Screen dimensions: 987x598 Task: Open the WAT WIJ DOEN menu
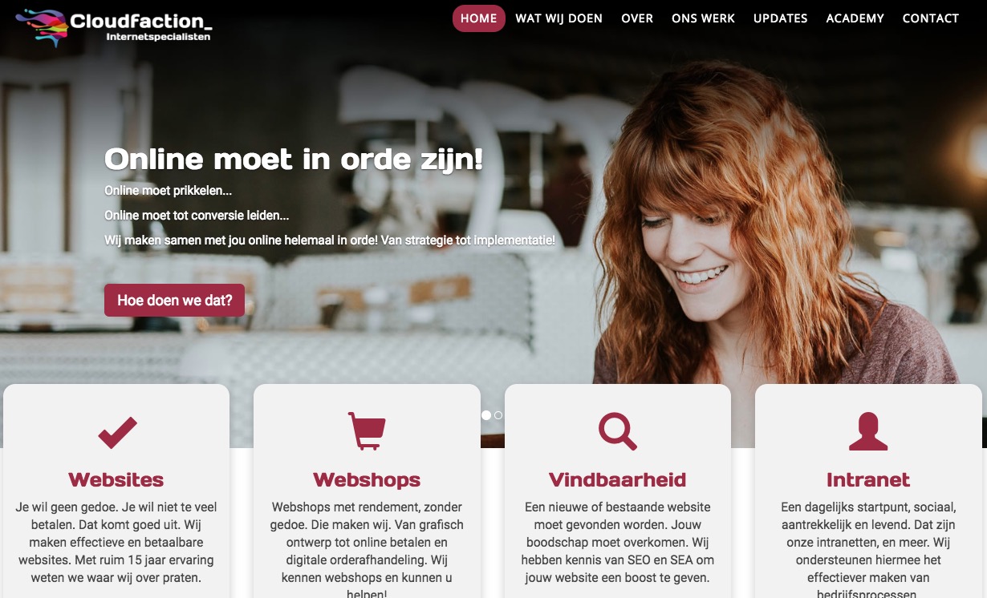[558, 18]
